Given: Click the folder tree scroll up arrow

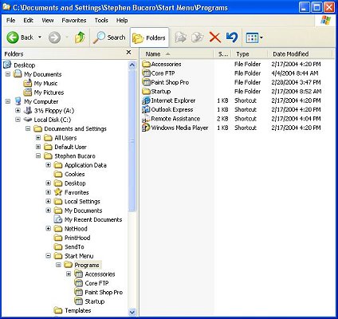Looking at the screenshot, I should coord(132,65).
